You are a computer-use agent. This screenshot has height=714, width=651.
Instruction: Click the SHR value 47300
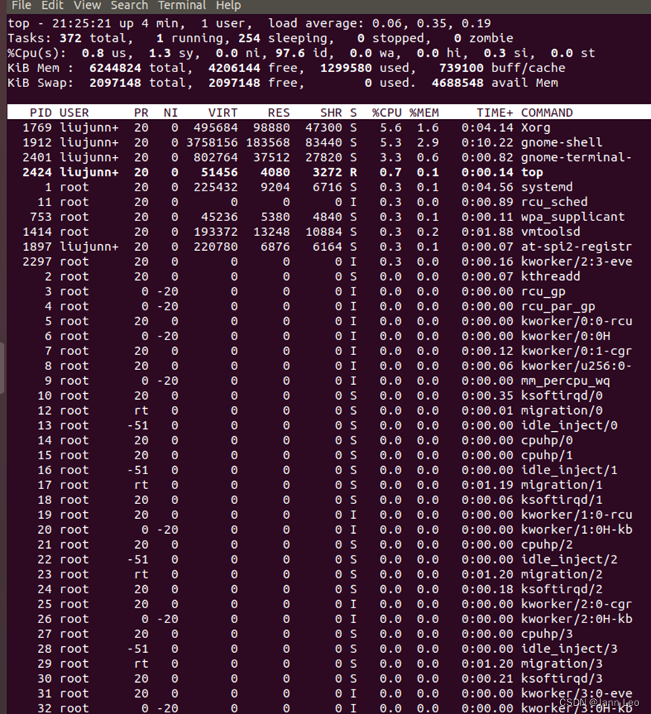pyautogui.click(x=324, y=127)
